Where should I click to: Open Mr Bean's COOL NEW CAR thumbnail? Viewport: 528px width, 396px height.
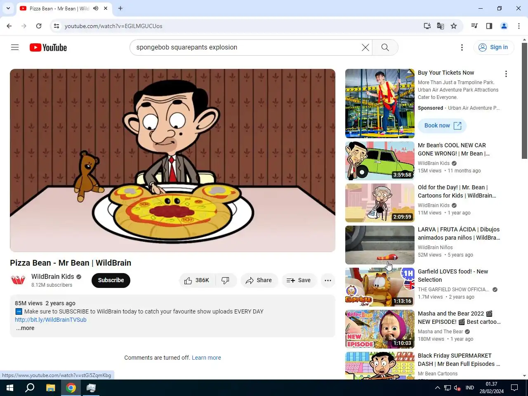(x=380, y=161)
